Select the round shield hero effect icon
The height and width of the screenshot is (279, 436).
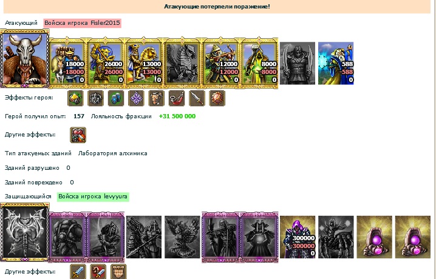[217, 98]
